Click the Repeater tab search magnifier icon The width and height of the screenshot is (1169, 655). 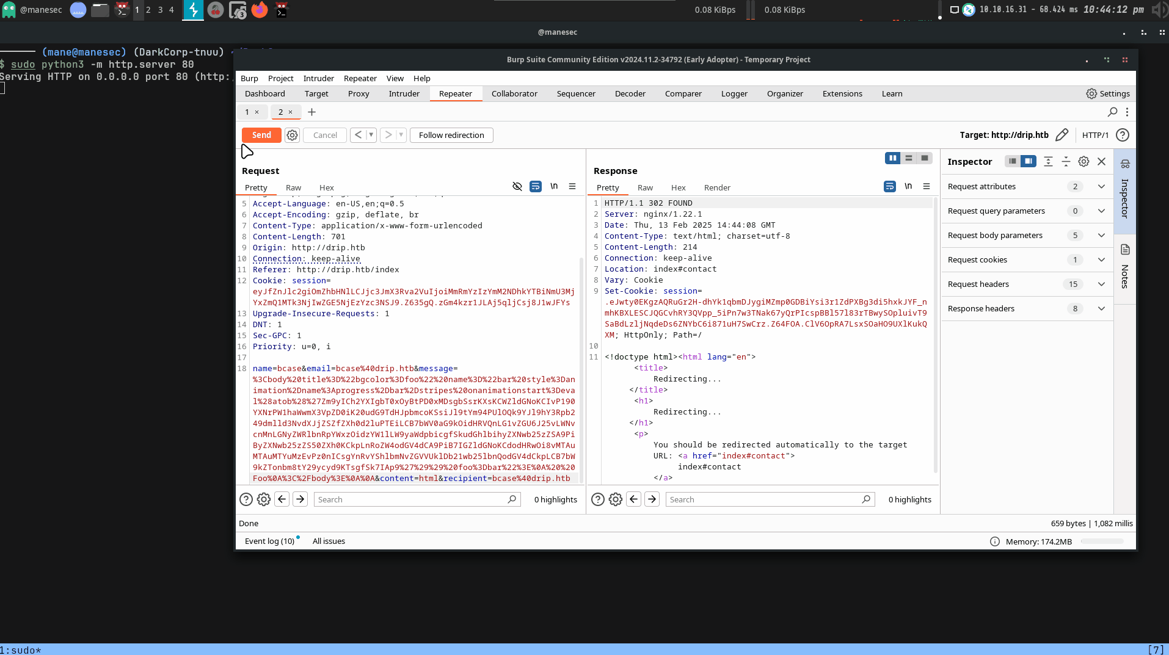[1112, 112]
